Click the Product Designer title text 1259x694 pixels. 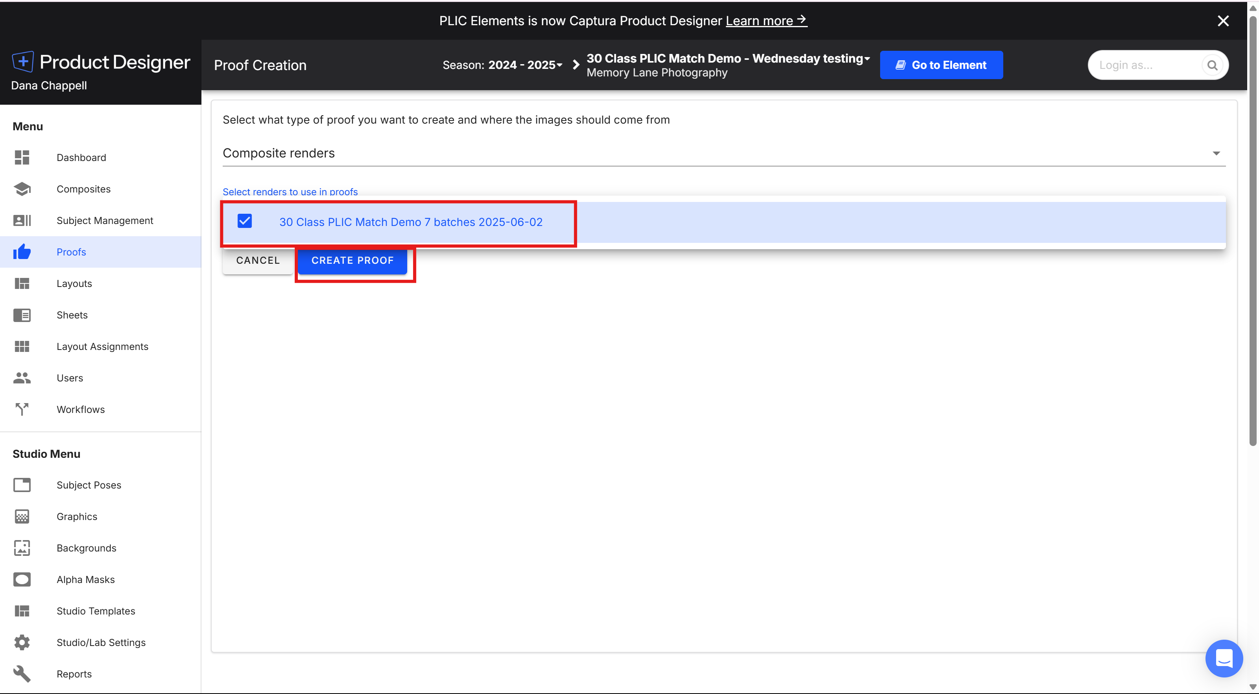pyautogui.click(x=115, y=62)
